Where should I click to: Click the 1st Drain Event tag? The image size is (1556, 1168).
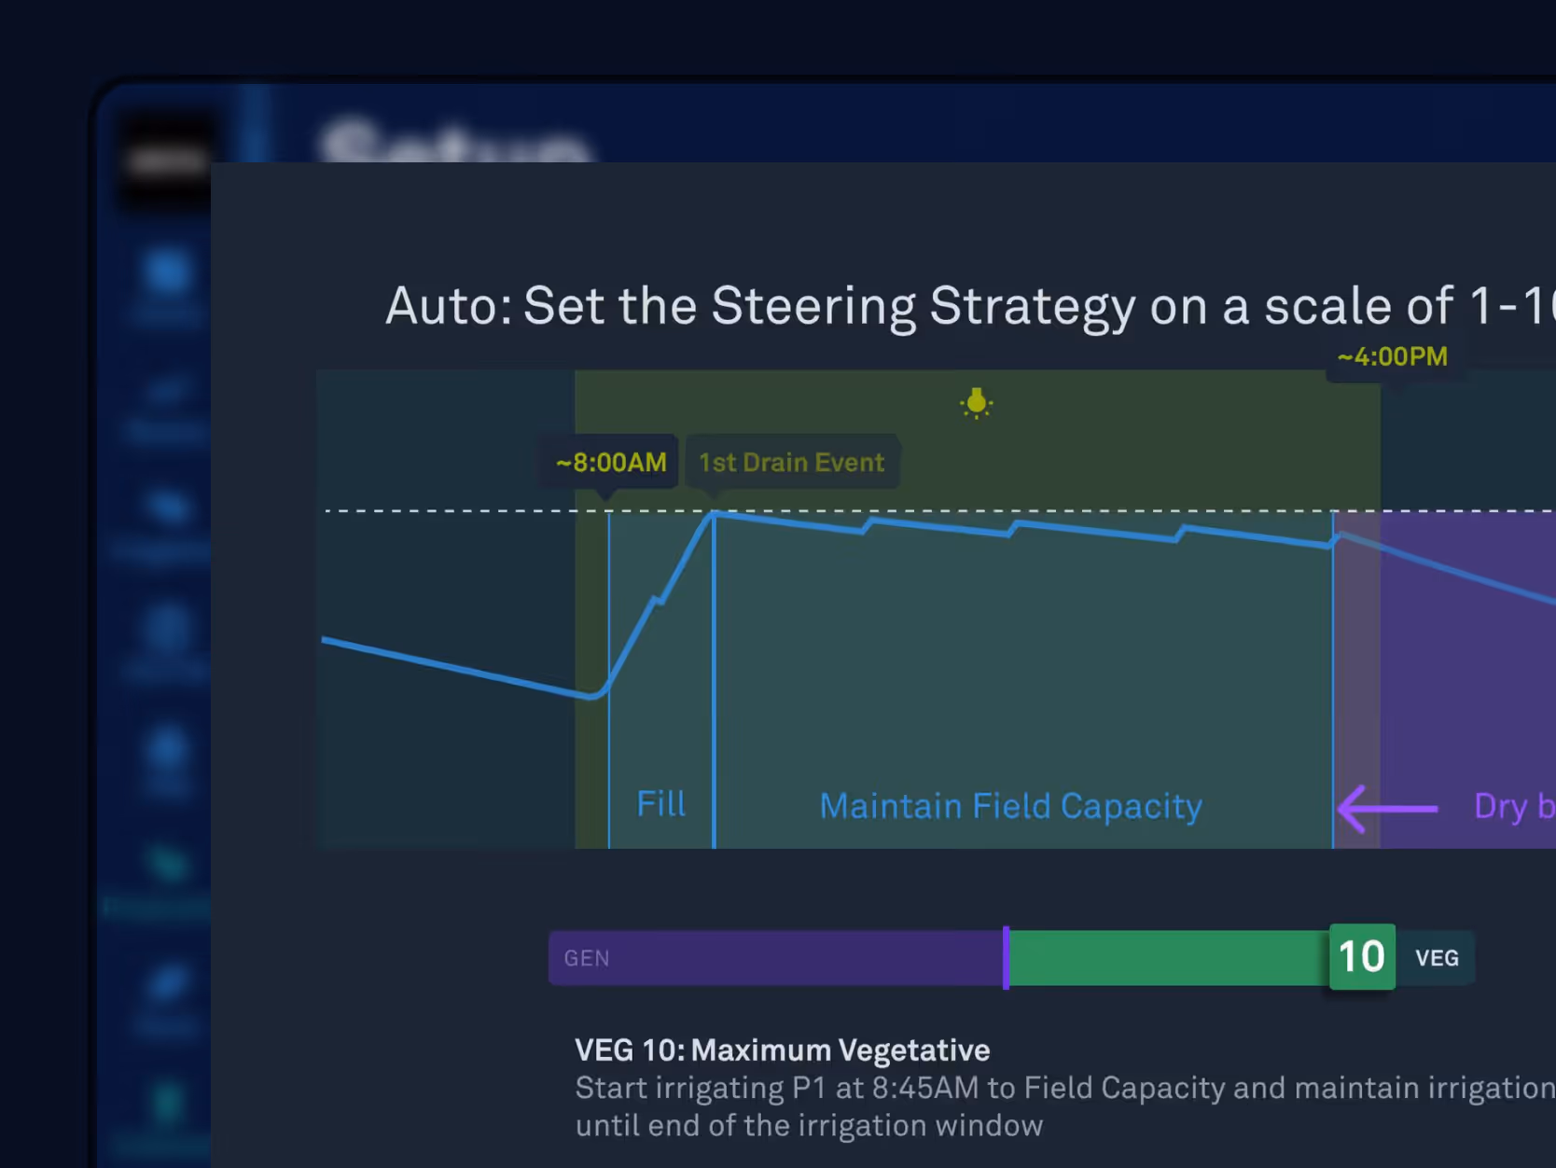coord(792,462)
